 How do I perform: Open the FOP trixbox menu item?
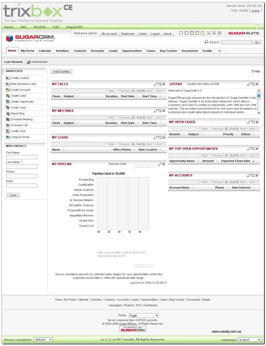56,27
